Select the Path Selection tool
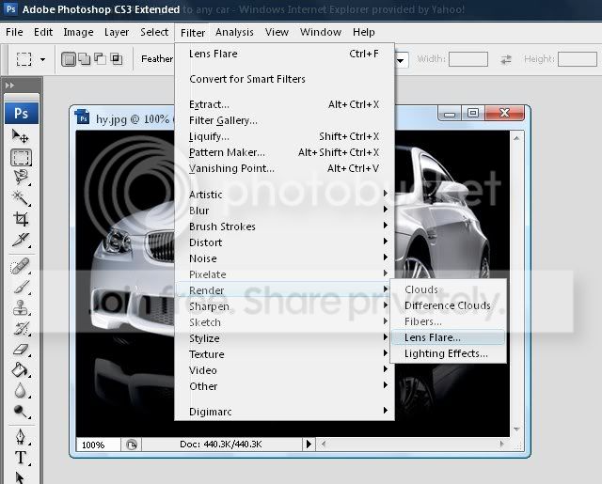Screen dimensions: 602x484 click(20, 477)
